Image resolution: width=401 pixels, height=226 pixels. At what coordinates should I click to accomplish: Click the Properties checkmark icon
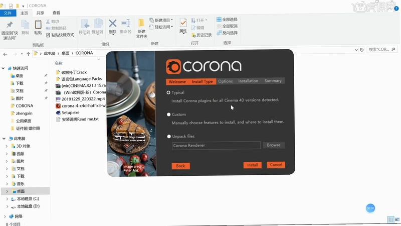pyautogui.click(x=183, y=23)
